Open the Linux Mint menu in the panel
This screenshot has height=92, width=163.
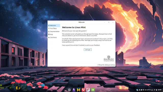coord(69,90)
